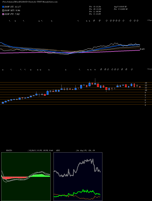Click inside the dark blue ADX indicator panel
The width and height of the screenshot is (152, 201).
point(78,177)
